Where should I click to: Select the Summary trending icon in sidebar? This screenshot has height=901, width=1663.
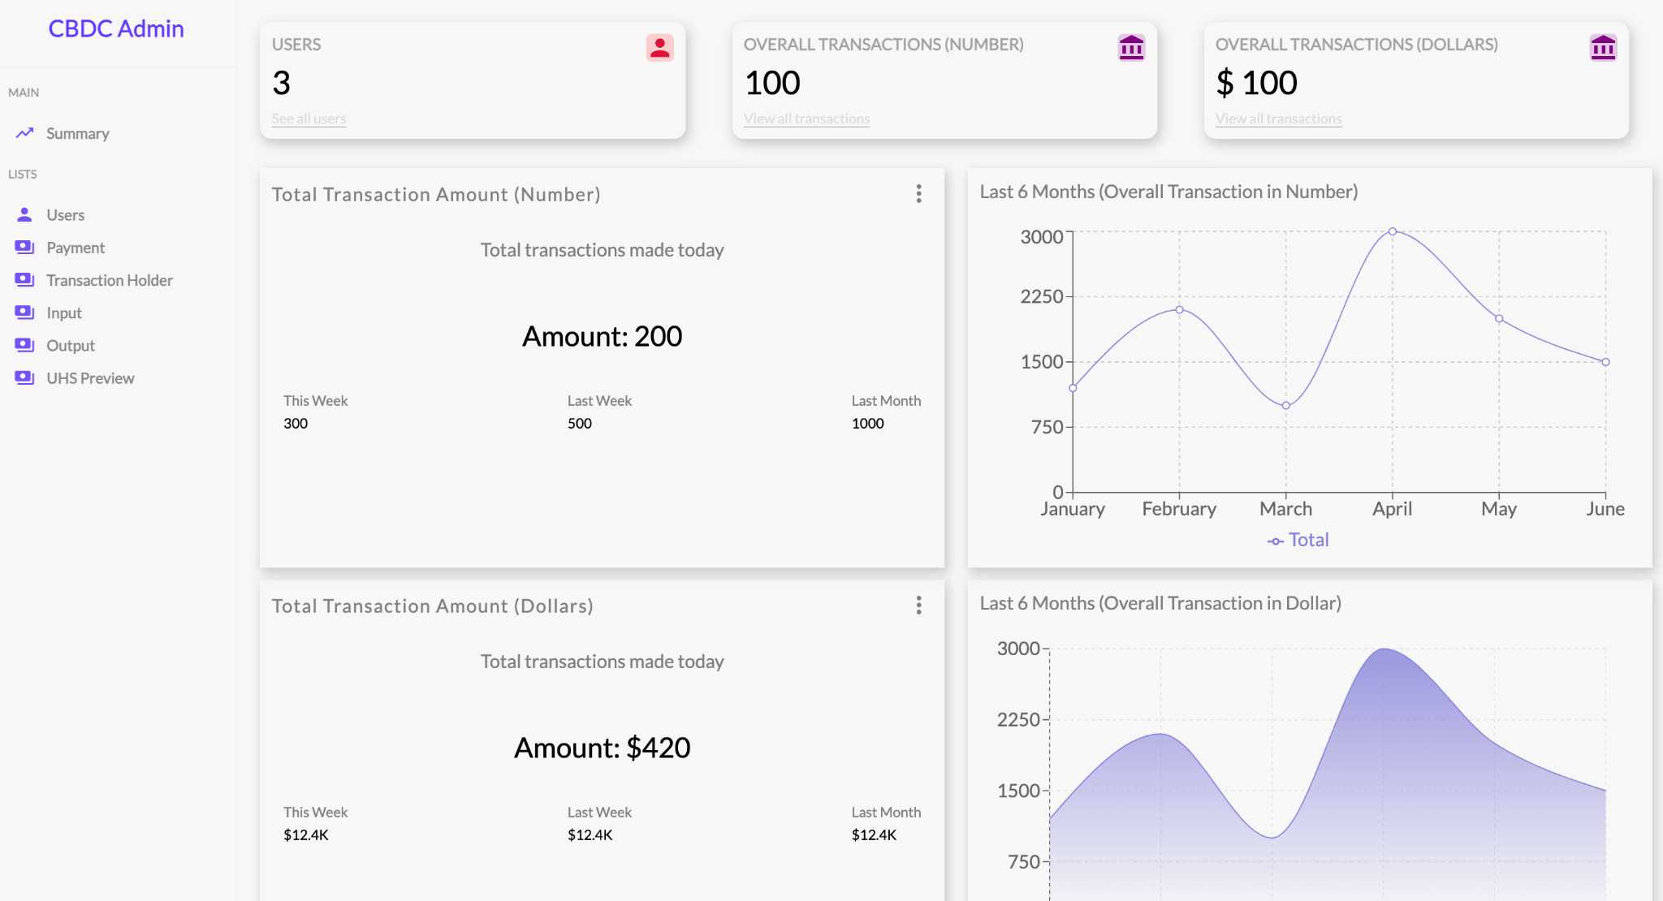pos(24,133)
